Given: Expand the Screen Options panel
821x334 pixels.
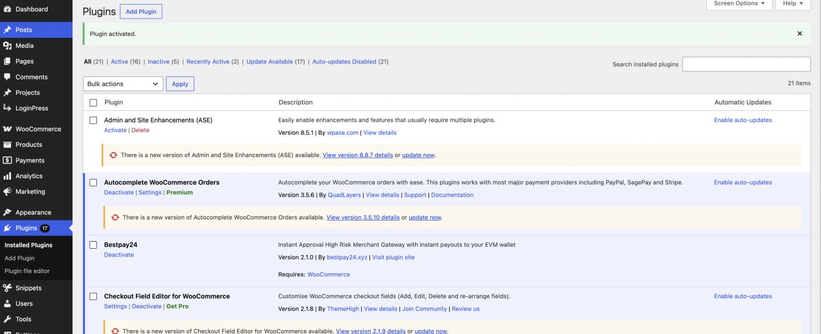Looking at the screenshot, I should coord(740,4).
